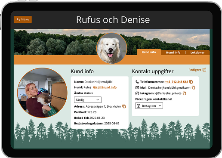Open the Lektioner tab

pyautogui.click(x=197, y=53)
